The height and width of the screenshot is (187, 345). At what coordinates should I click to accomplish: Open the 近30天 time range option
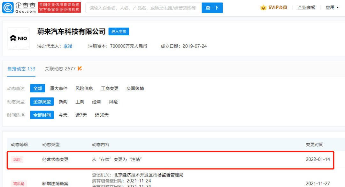pos(102,115)
